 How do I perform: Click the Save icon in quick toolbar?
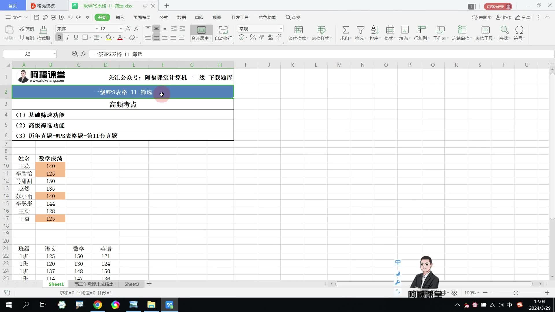tap(36, 17)
